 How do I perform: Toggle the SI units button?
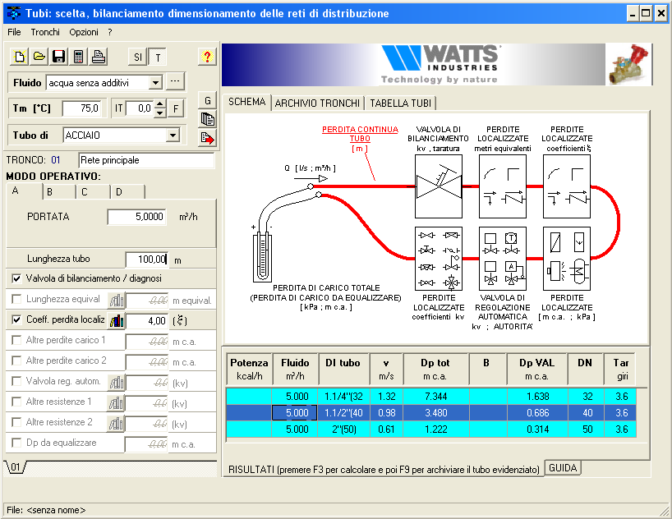coord(138,57)
